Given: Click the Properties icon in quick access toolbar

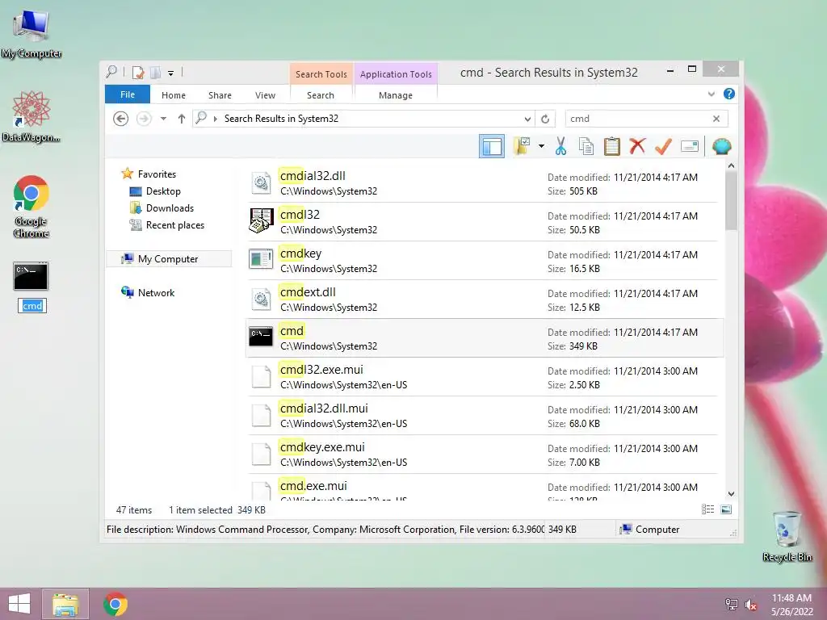Looking at the screenshot, I should (138, 72).
